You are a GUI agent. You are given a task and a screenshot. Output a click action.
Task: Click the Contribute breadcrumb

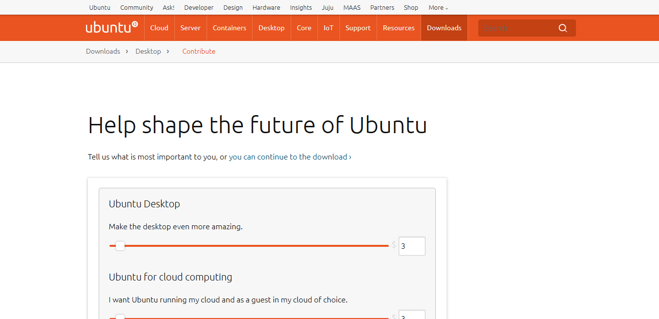(x=199, y=51)
